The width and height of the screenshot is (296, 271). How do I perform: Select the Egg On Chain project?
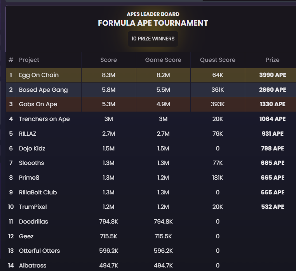[x=39, y=75]
